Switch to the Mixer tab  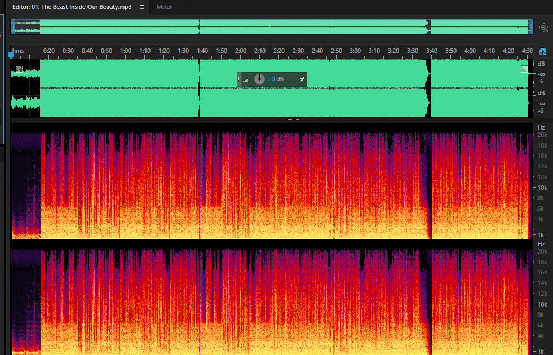click(165, 7)
